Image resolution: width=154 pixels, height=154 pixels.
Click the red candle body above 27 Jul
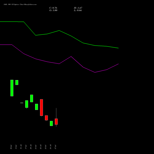56,122
